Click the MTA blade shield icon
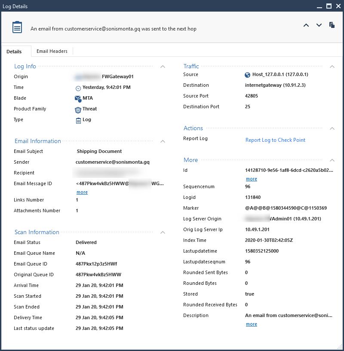The height and width of the screenshot is (351, 344). coord(78,98)
